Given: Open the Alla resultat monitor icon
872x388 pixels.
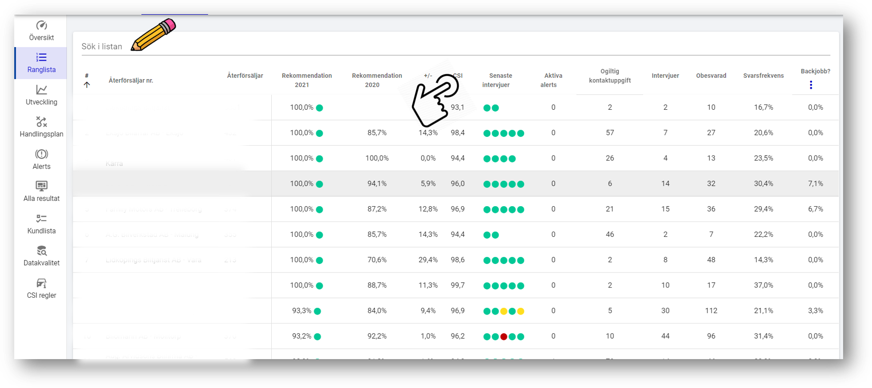Looking at the screenshot, I should click(x=41, y=186).
